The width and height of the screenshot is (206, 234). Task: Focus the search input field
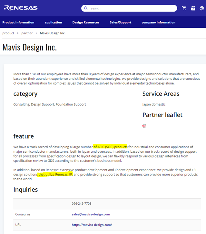click(x=132, y=8)
